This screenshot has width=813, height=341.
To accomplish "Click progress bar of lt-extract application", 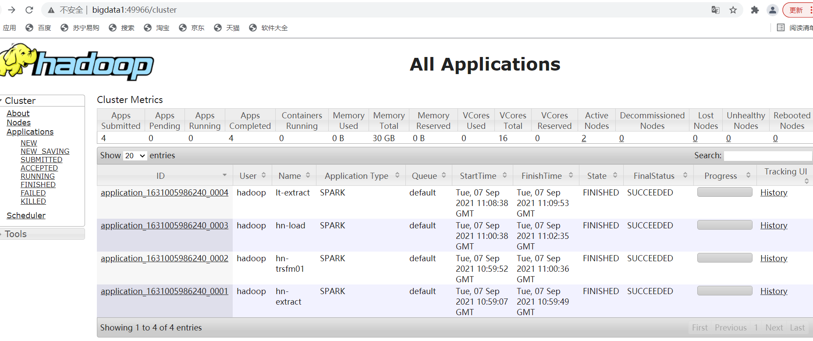I will 725,192.
